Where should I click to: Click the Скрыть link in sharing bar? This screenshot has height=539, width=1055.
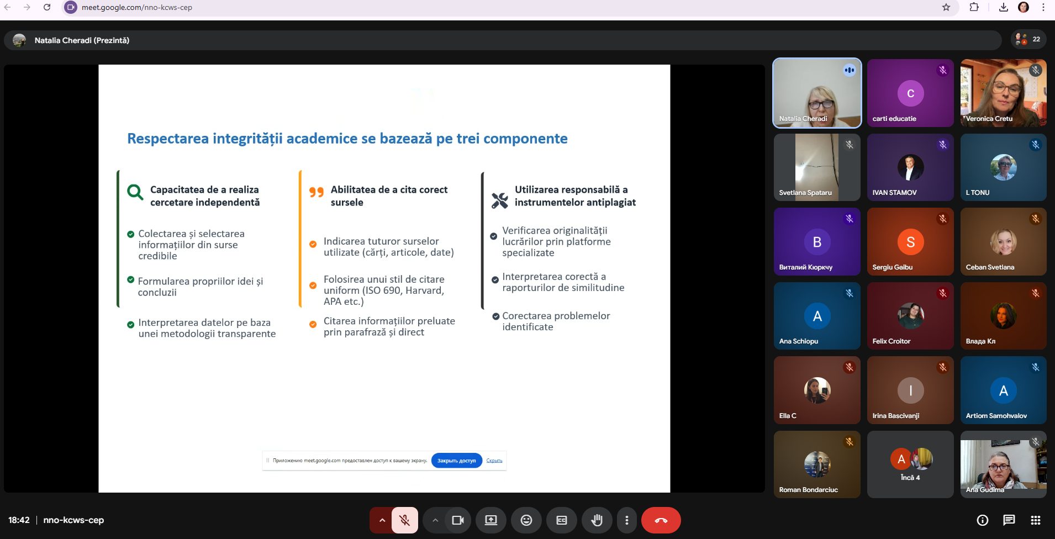click(494, 461)
